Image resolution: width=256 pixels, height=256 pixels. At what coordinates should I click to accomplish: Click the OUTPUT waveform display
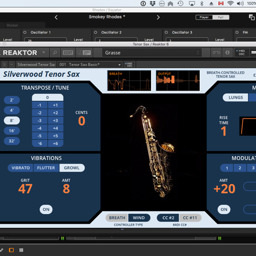[x=178, y=80]
